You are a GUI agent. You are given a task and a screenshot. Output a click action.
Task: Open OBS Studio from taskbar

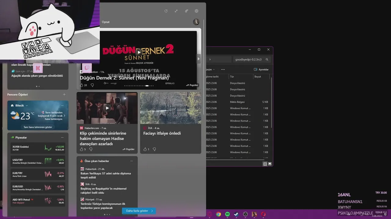coord(245,214)
